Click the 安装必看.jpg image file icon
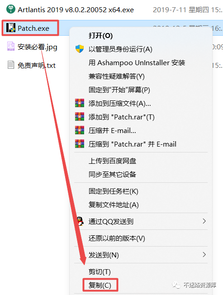This screenshot has height=295, width=223. (x=11, y=46)
